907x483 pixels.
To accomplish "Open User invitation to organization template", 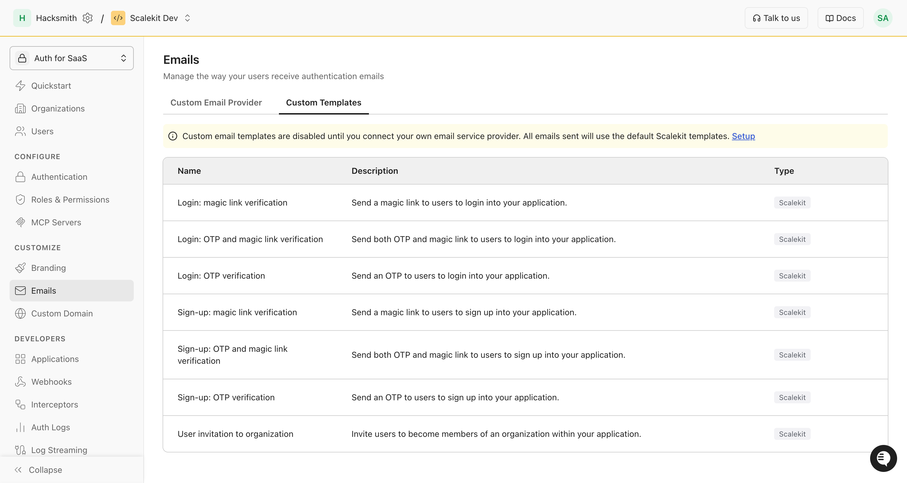I will [525, 434].
